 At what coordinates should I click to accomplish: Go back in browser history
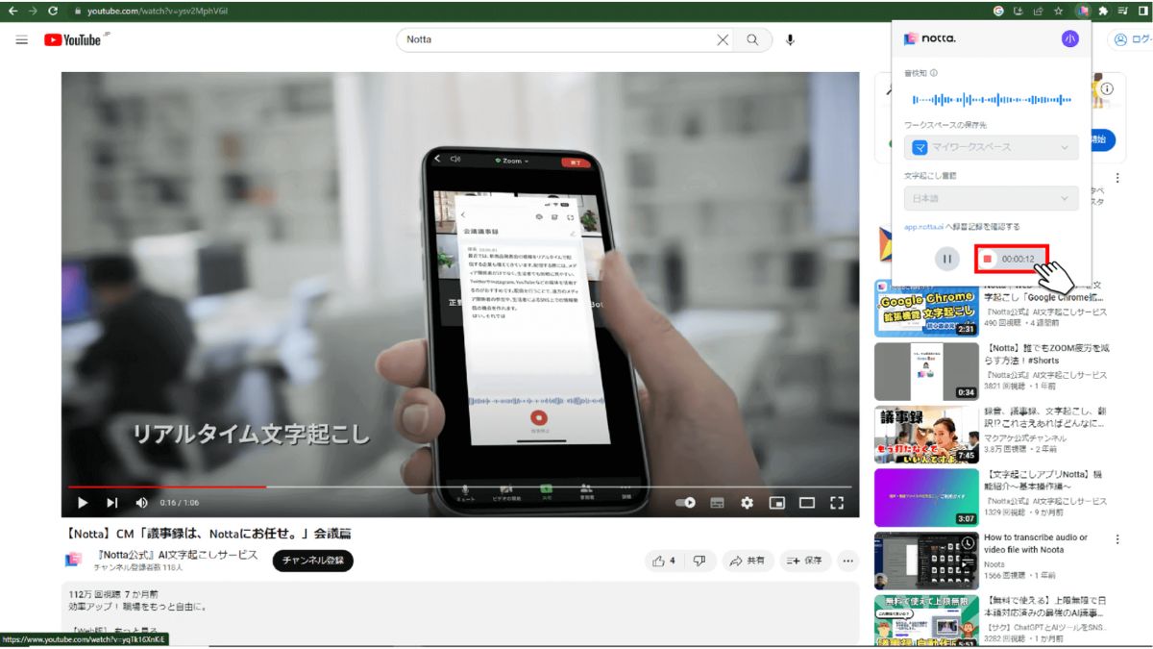[x=12, y=11]
